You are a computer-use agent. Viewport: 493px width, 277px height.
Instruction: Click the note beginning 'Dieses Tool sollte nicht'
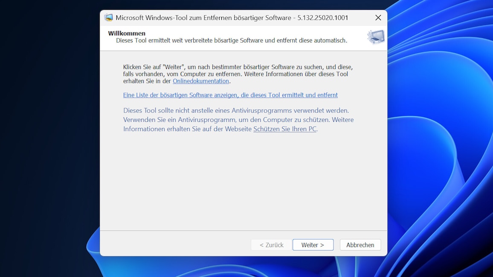click(x=238, y=120)
